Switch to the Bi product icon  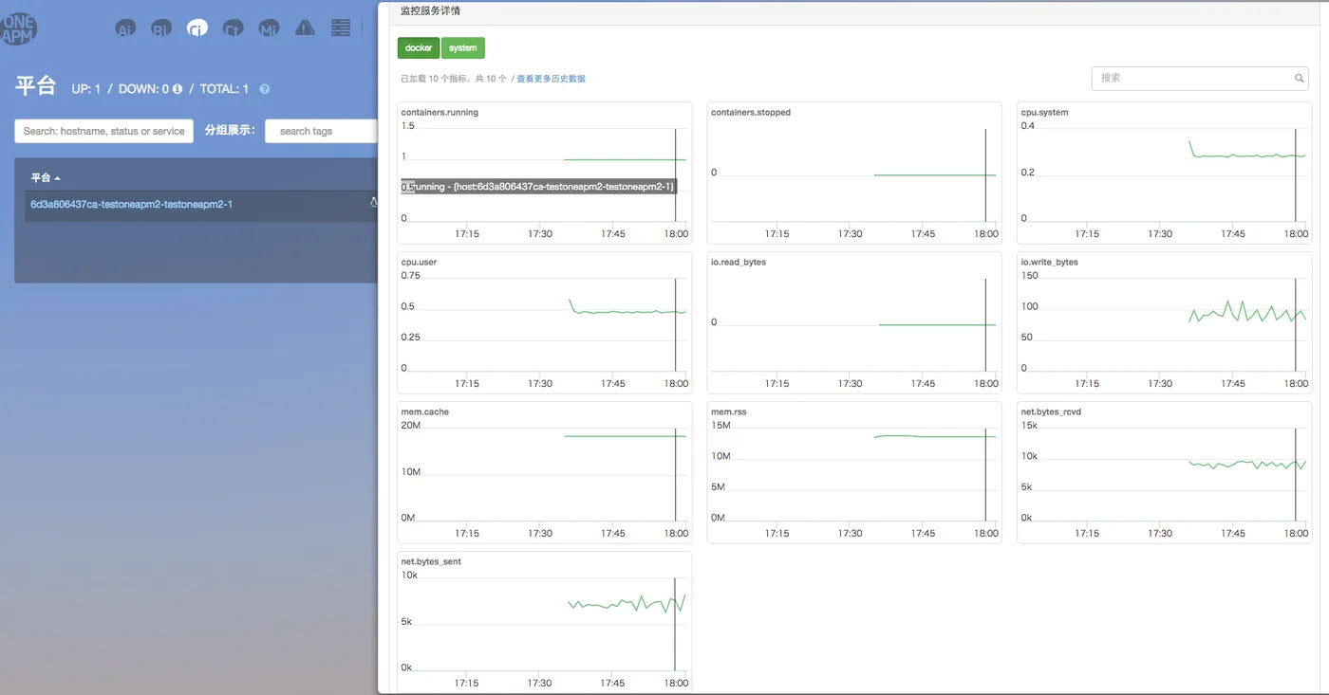(x=161, y=28)
